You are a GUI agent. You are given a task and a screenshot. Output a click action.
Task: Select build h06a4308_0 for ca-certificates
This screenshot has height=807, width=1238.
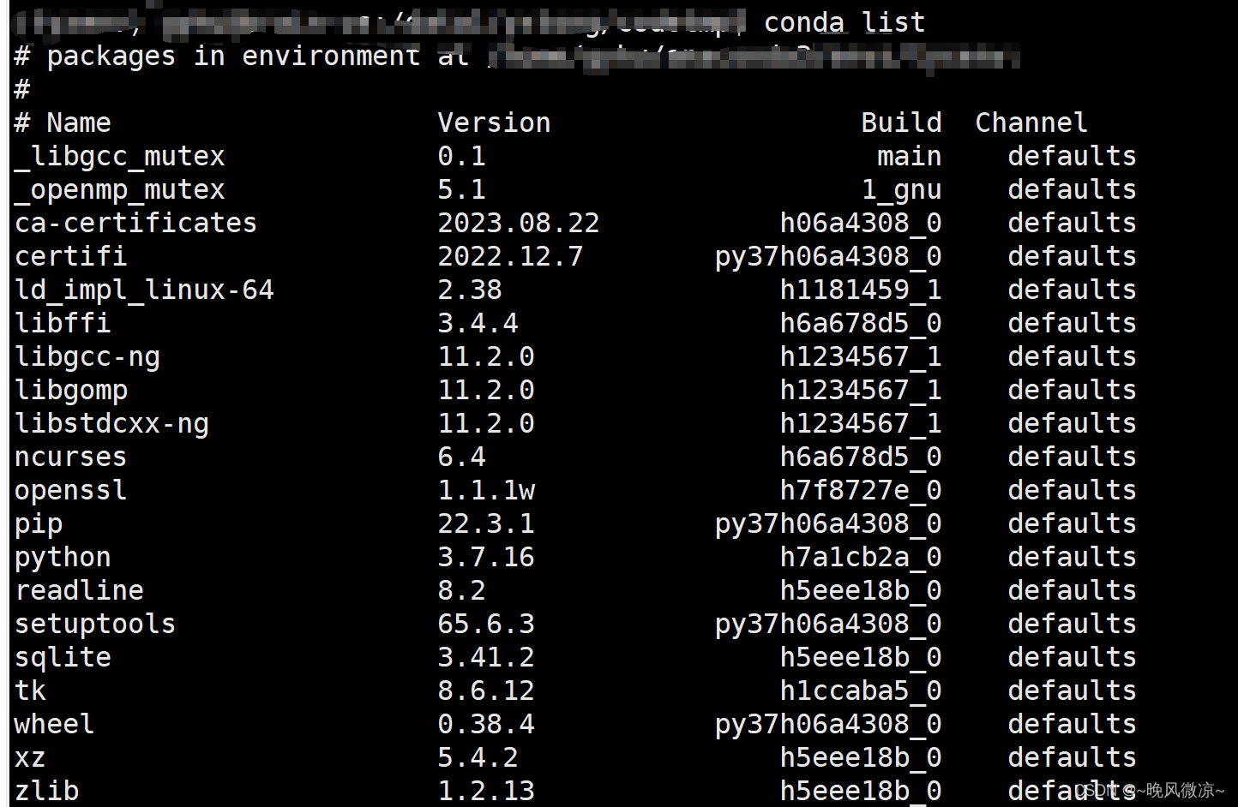coord(861,224)
